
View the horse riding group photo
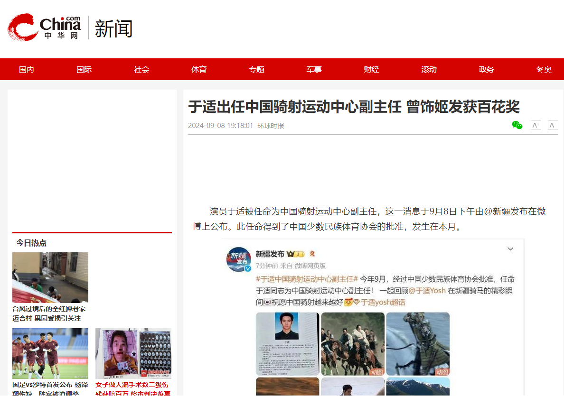pos(353,344)
